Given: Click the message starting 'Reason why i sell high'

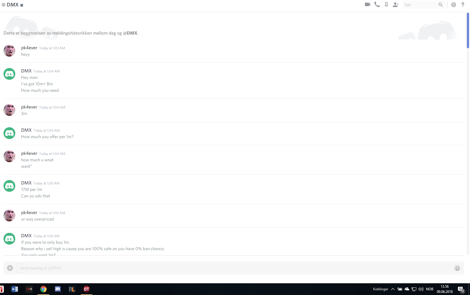Looking at the screenshot, I should coord(93,249).
